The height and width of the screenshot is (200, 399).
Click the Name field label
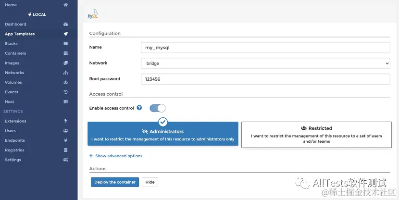pyautogui.click(x=96, y=47)
